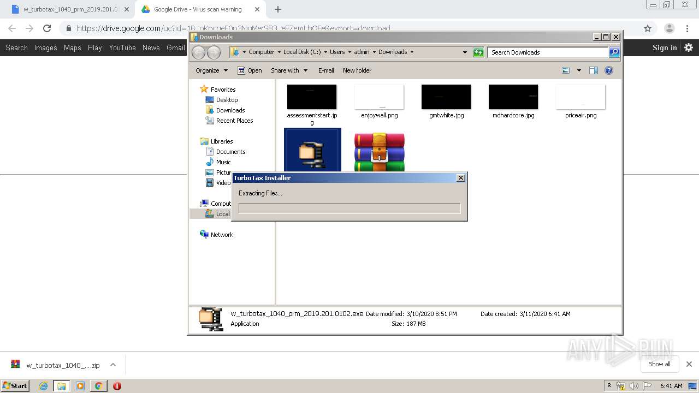Close the Chrome downloads bar
699x393 pixels.
coord(689,364)
